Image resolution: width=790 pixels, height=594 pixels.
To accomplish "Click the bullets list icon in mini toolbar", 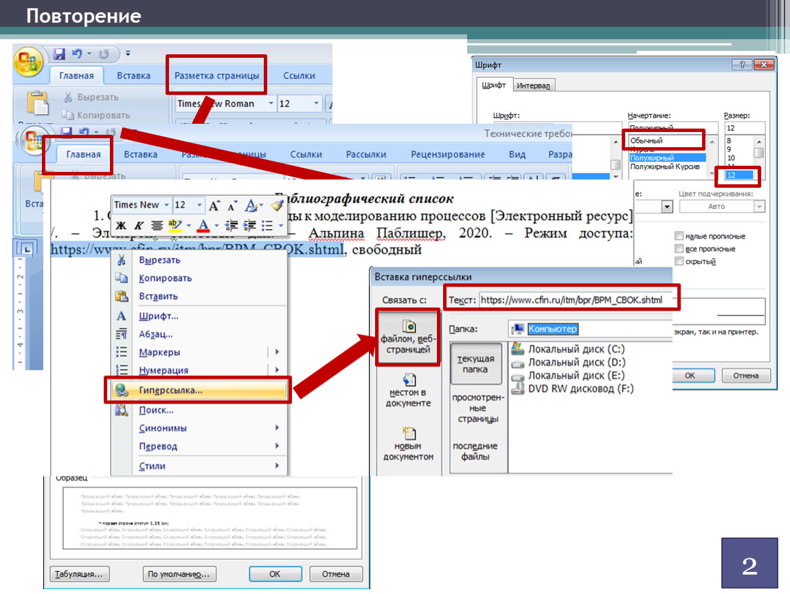I will (268, 225).
